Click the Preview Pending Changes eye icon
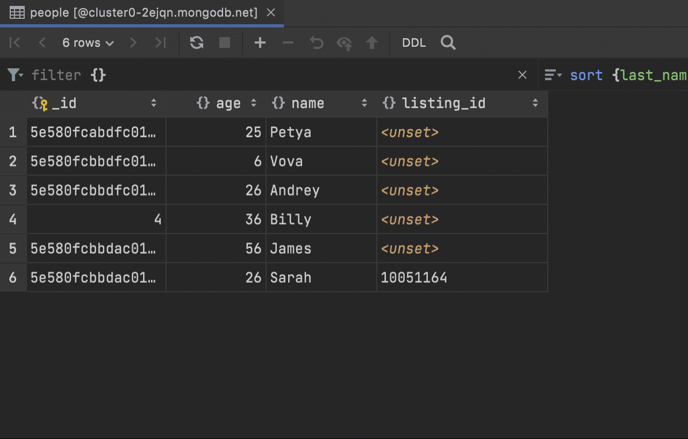 (x=344, y=43)
